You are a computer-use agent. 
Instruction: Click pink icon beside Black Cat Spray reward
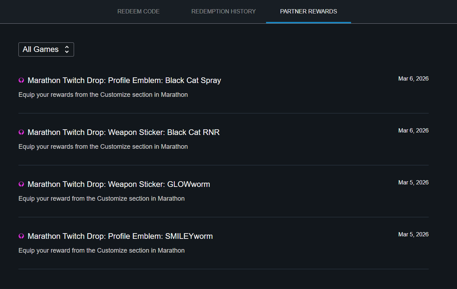pos(21,81)
